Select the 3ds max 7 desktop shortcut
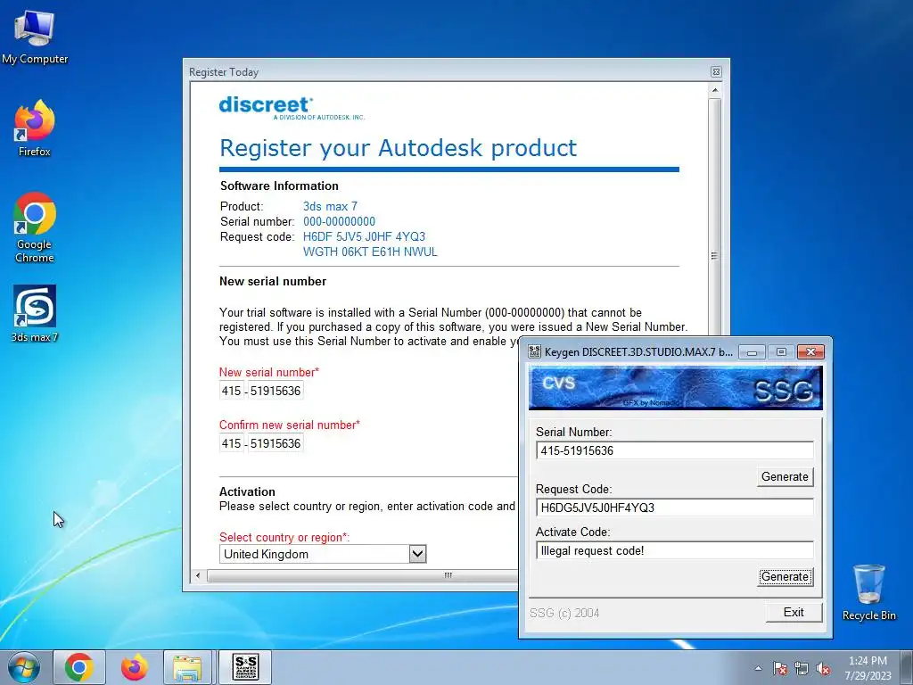 pos(35,313)
